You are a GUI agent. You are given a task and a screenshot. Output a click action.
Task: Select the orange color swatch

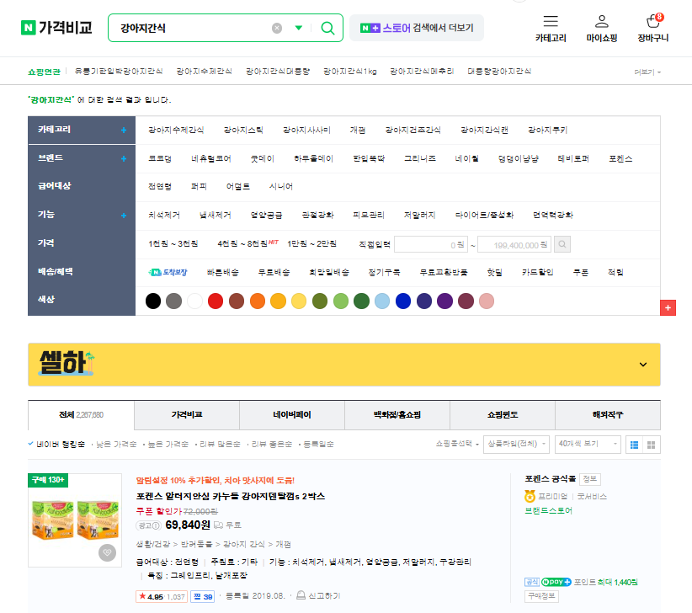pos(258,301)
